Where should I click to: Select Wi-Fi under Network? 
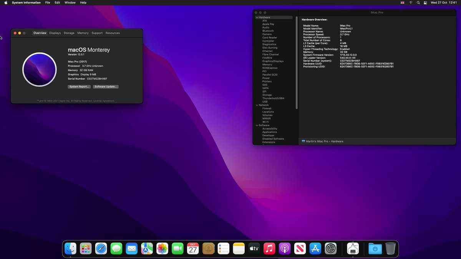265,122
